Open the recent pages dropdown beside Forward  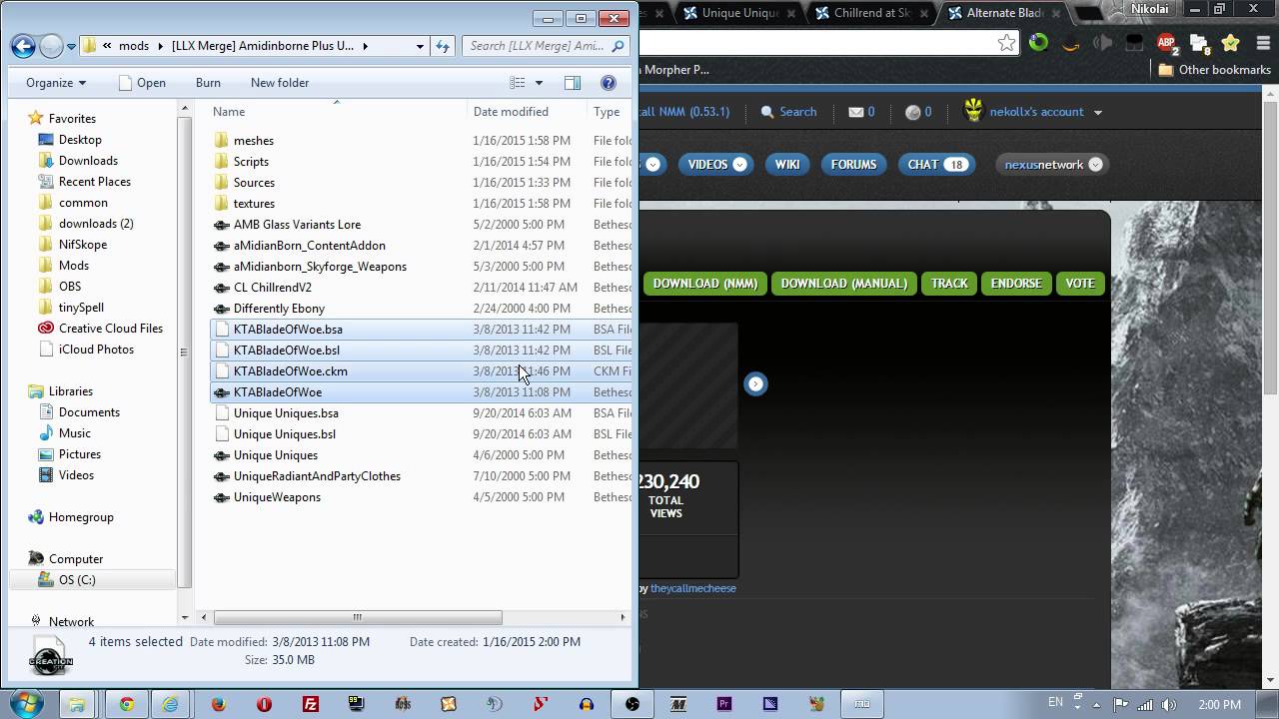click(x=70, y=46)
